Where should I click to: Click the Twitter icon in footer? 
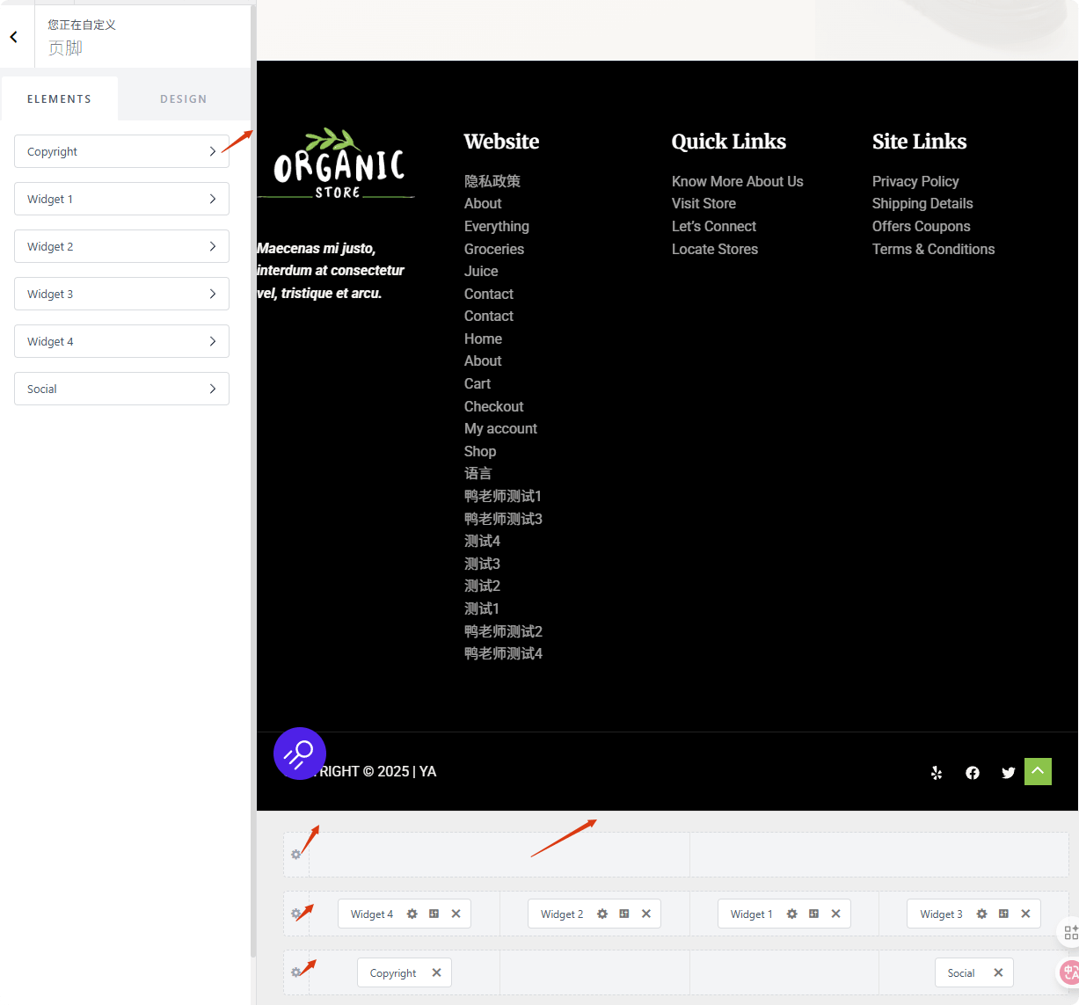[x=1009, y=773]
